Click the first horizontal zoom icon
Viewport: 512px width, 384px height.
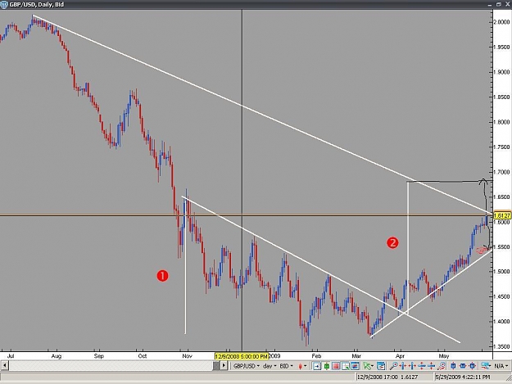(x=403, y=366)
